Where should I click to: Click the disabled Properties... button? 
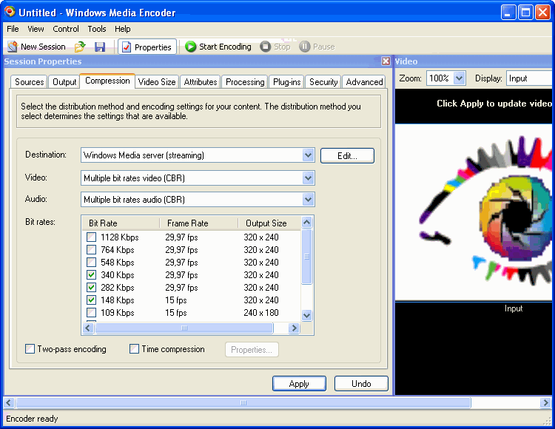coord(252,349)
